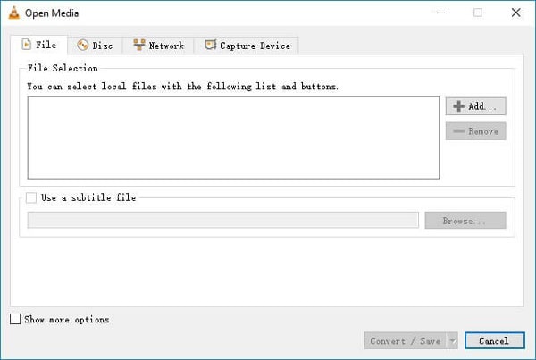Expand the Convert / Save dropdown arrow
This screenshot has height=360, width=536.
coord(453,340)
